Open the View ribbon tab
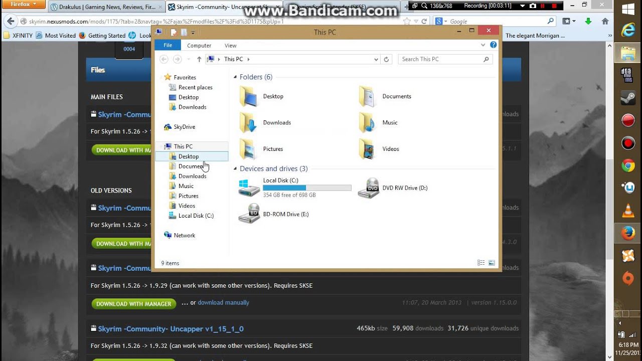Screen dimensions: 642x361 [x=230, y=45]
